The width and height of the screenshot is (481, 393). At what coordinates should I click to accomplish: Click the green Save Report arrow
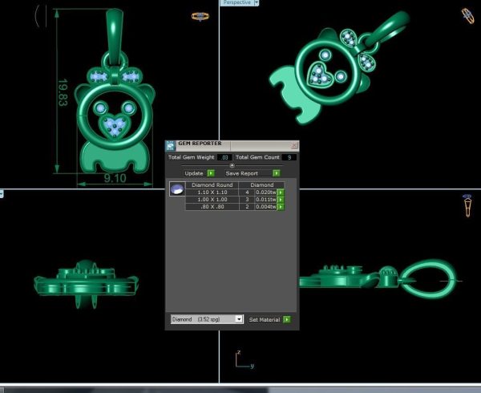point(277,173)
